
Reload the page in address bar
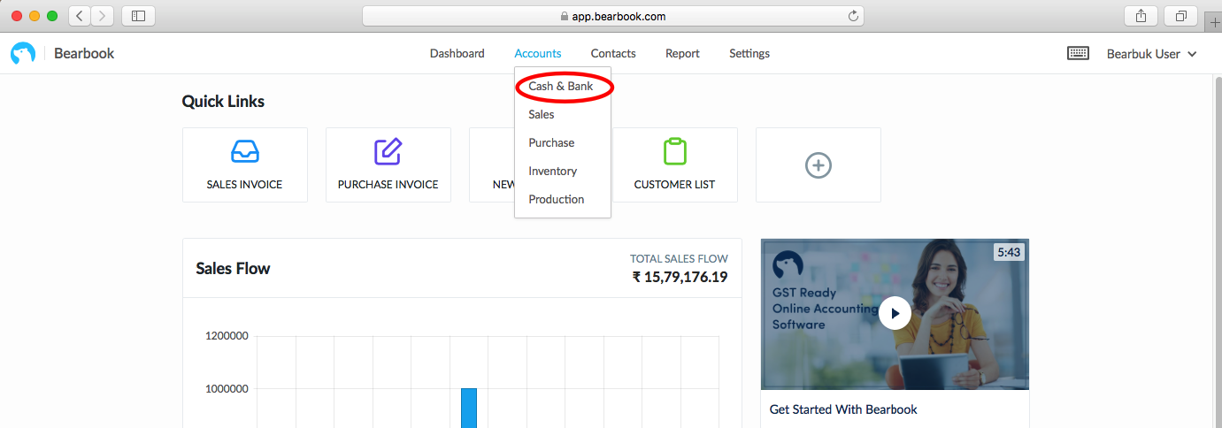point(853,16)
